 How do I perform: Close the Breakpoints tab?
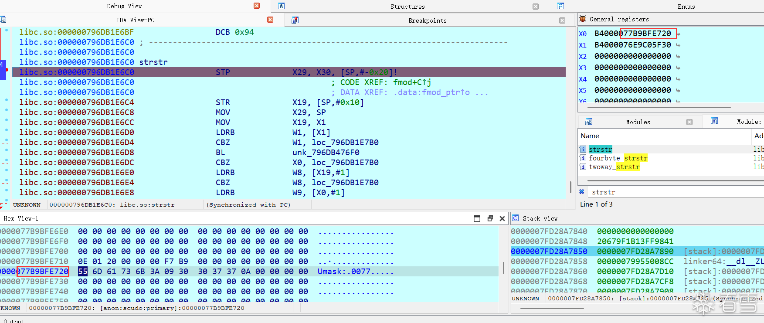coord(562,20)
